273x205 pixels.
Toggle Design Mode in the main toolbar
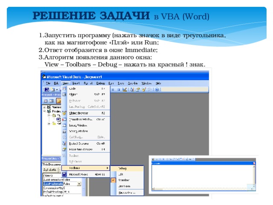point(125,89)
